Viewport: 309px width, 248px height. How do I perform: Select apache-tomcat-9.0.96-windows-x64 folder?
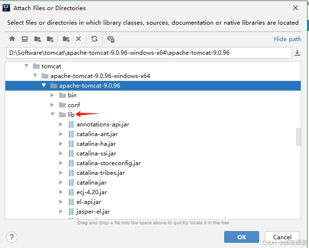click(153, 76)
